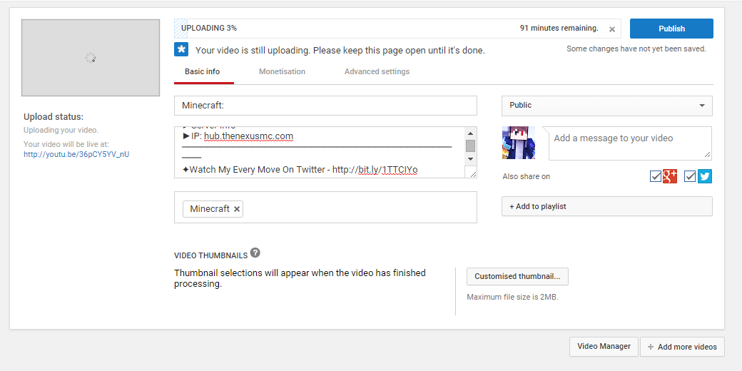Cancel the upload with the X icon
Image resolution: width=742 pixels, height=371 pixels.
(x=612, y=29)
